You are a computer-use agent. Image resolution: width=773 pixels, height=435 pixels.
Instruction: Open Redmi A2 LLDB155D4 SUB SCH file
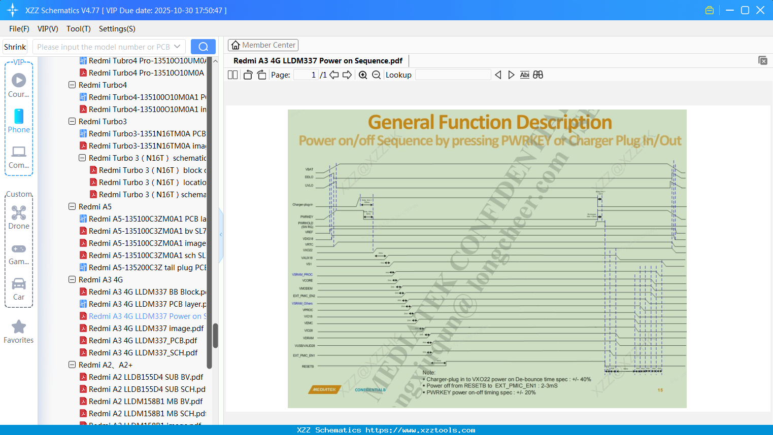tap(143, 389)
